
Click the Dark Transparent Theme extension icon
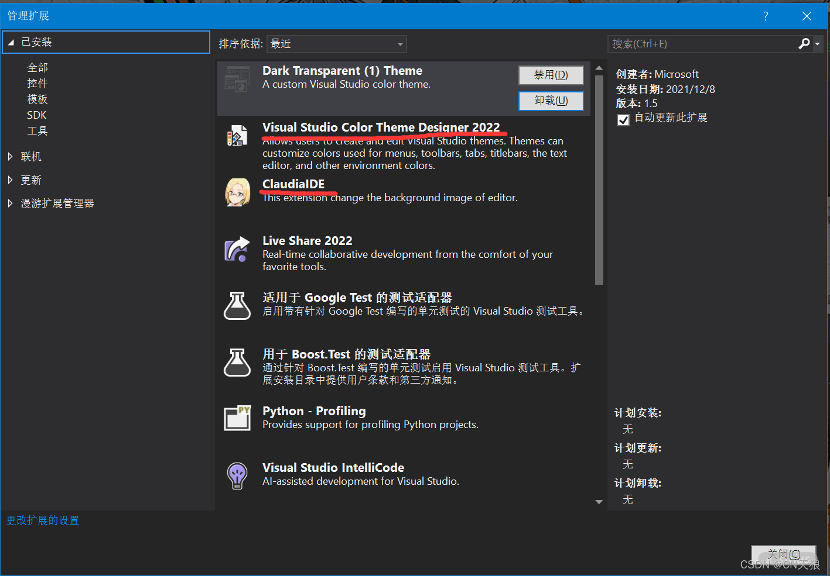[237, 79]
